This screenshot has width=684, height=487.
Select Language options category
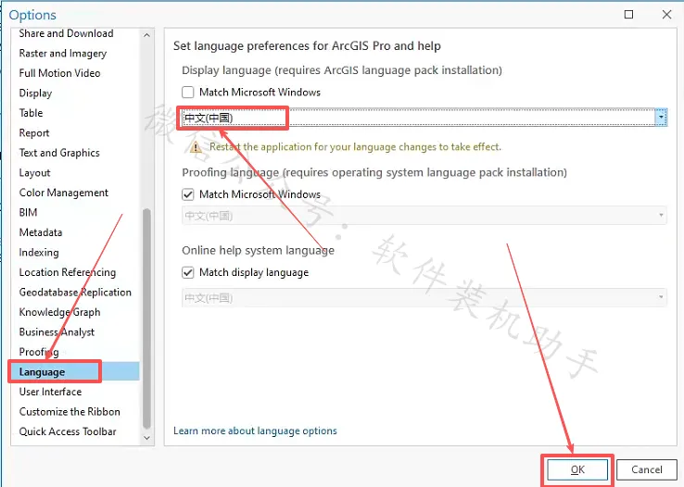74,371
